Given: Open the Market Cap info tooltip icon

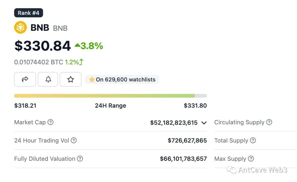Looking at the screenshot, I should click(x=50, y=122).
